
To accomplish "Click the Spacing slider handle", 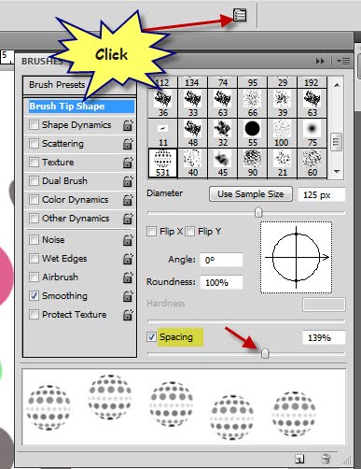I will tap(265, 353).
